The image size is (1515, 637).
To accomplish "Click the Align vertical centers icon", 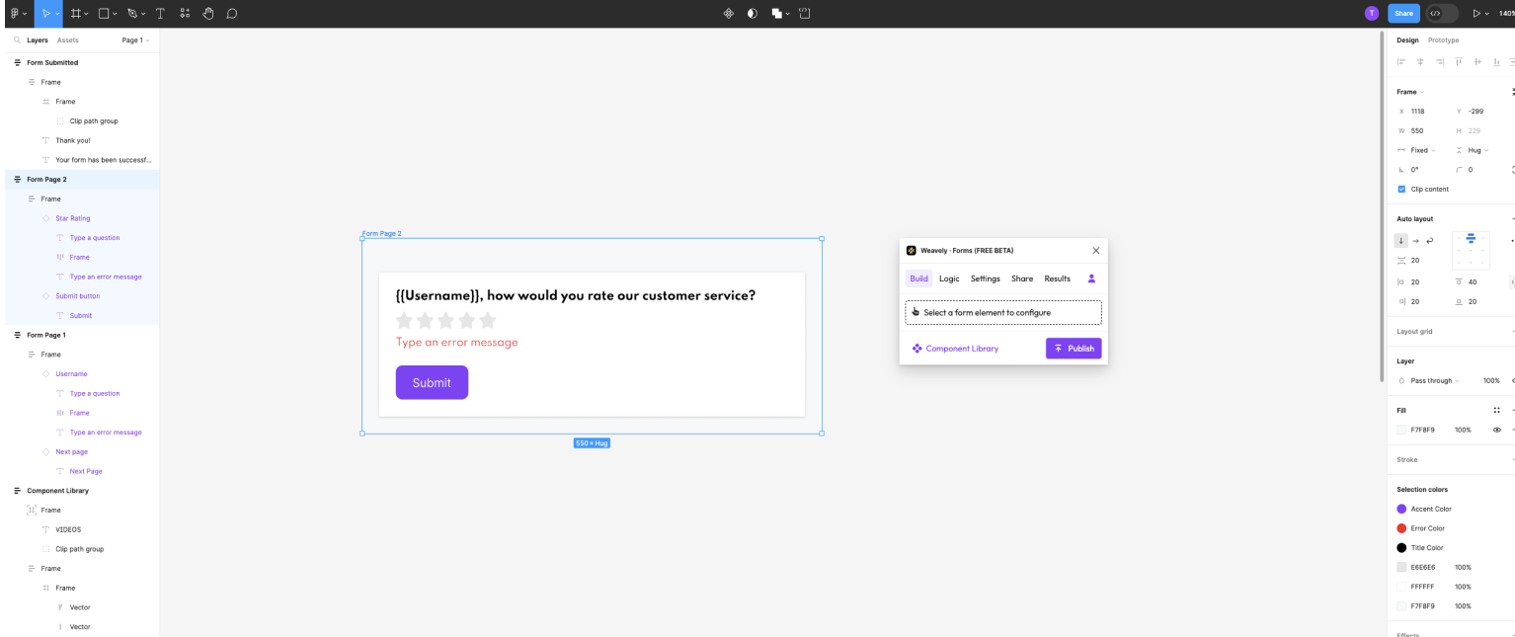I will click(x=1477, y=61).
